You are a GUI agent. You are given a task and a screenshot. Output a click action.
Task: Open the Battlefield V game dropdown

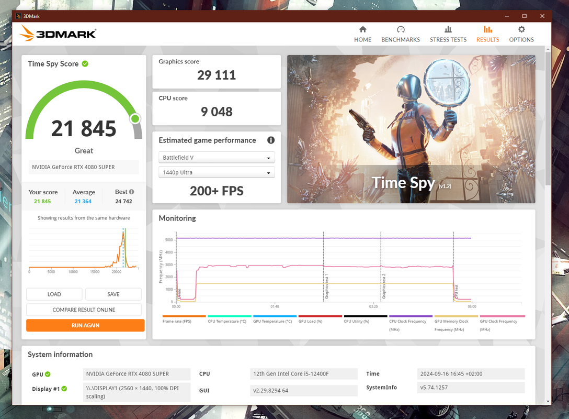(x=217, y=157)
